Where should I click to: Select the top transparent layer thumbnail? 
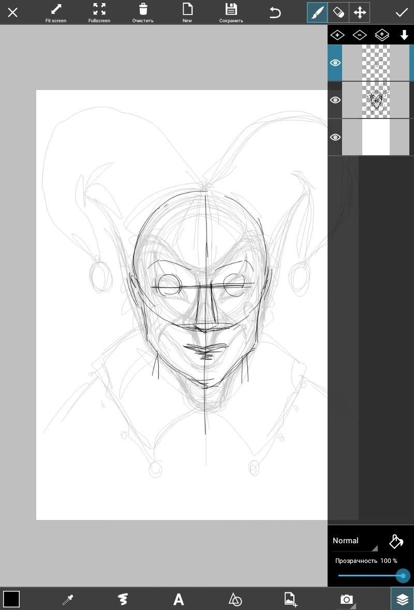pos(376,63)
